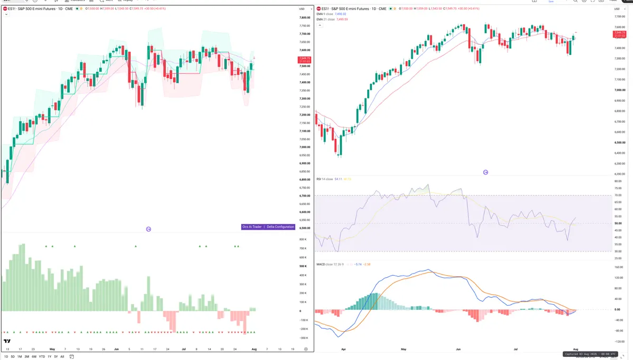
Task: Collapse the right chart indicator legend chevron
Action: (320, 25)
